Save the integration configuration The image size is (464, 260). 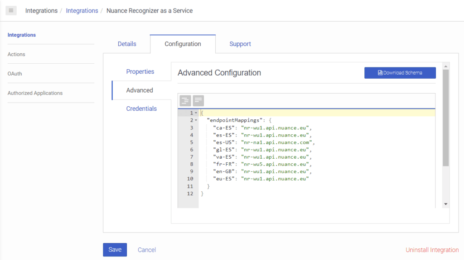coord(115,250)
